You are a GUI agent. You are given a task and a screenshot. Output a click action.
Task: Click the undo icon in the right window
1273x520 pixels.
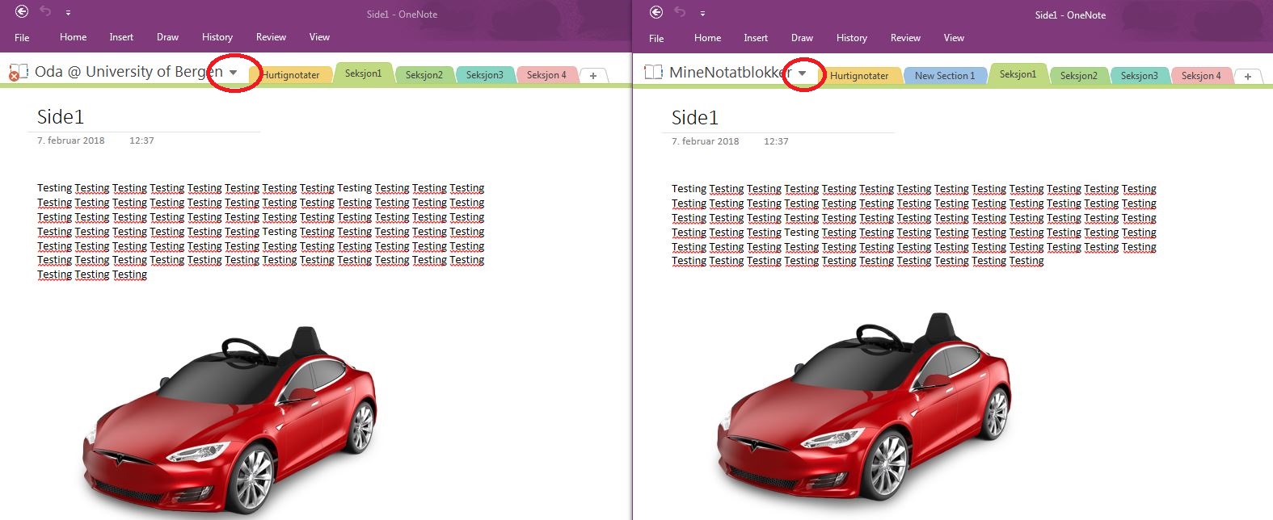coord(680,12)
